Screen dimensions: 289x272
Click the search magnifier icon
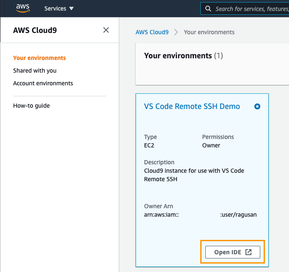tap(208, 8)
